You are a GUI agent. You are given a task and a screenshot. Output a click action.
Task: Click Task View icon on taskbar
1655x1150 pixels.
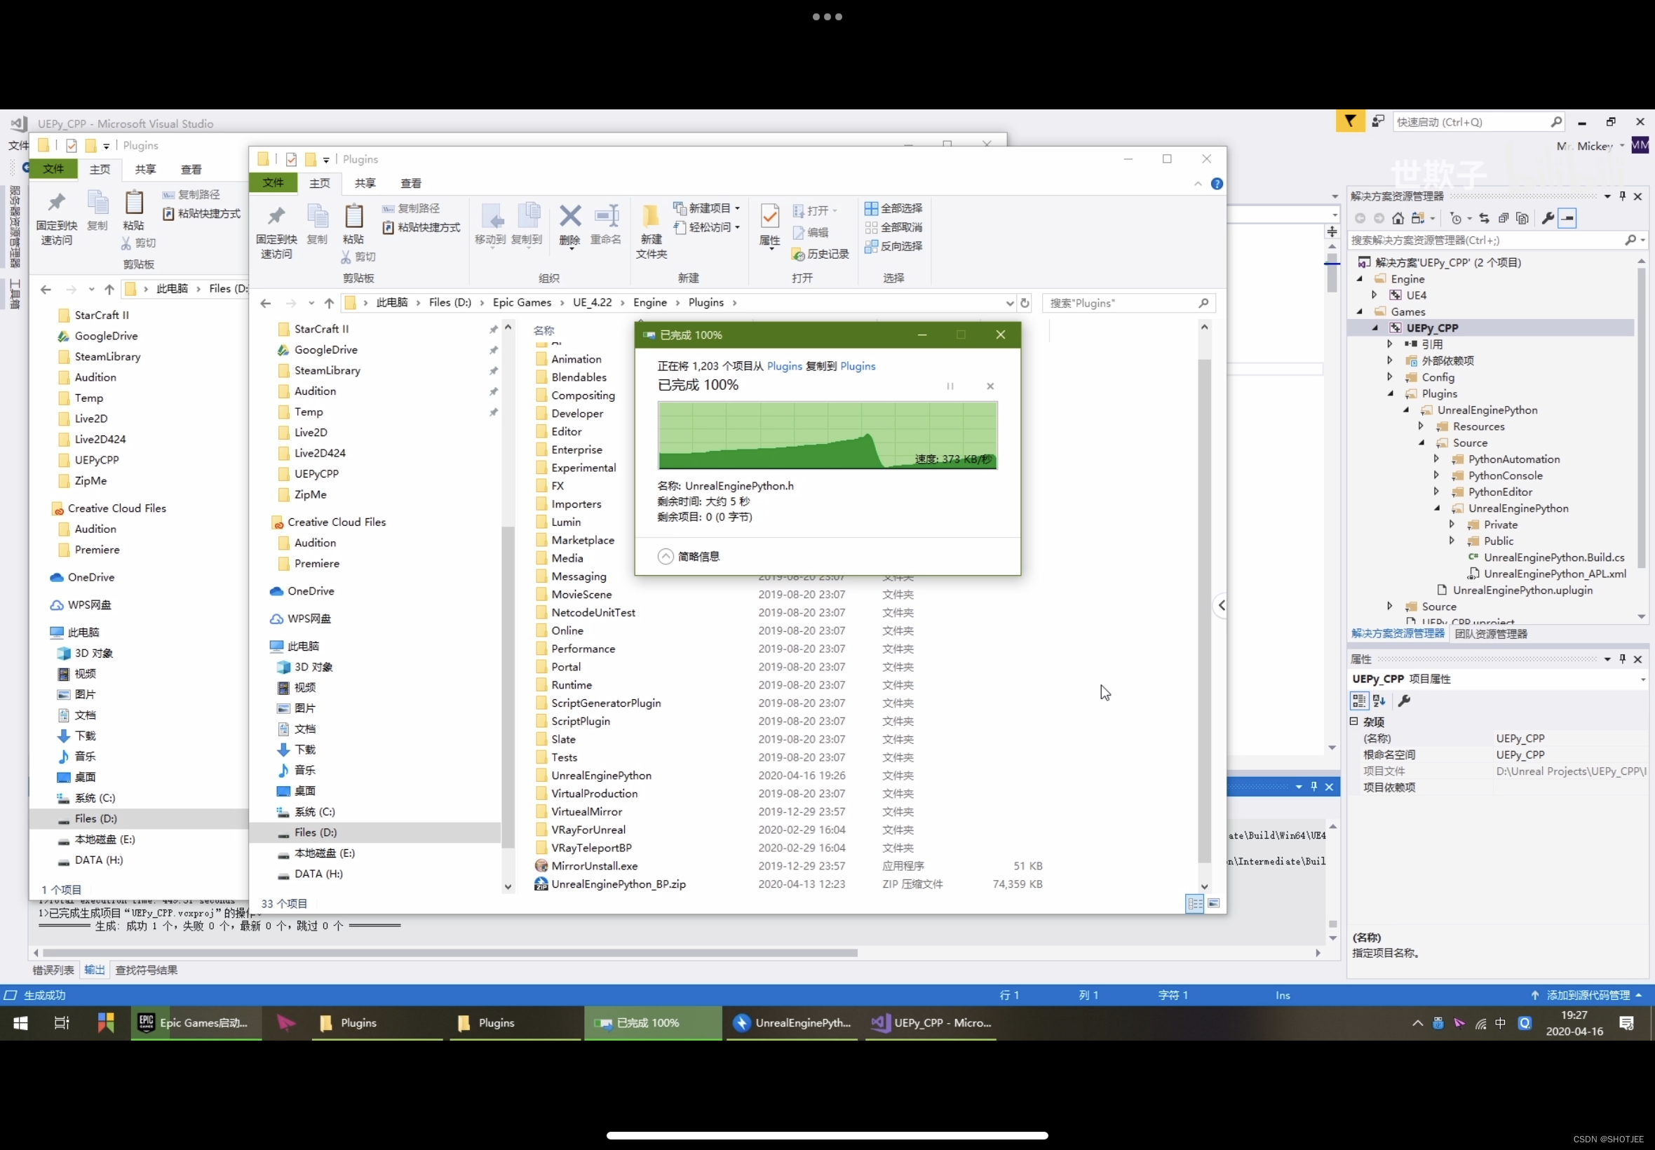click(62, 1023)
